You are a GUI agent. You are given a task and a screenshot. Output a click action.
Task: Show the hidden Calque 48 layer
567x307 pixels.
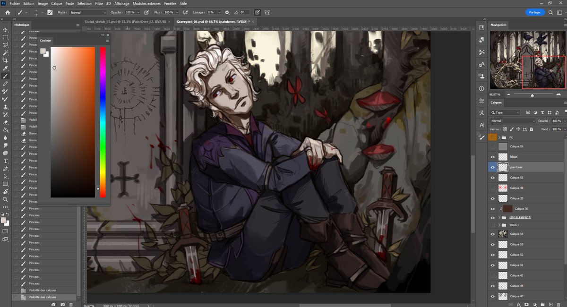[x=493, y=188]
